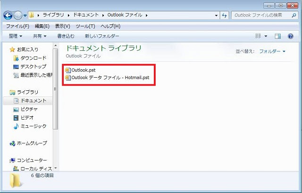Click the Outlook.pst file icon
The width and height of the screenshot is (302, 193).
coord(68,70)
